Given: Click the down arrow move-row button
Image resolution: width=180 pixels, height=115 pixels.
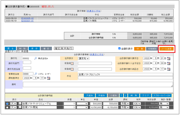Looking at the screenshot, I should click(125, 95).
